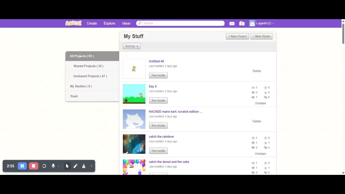This screenshot has height=194, width=345.
Task: Stop the screen recording
Action: tap(33, 166)
